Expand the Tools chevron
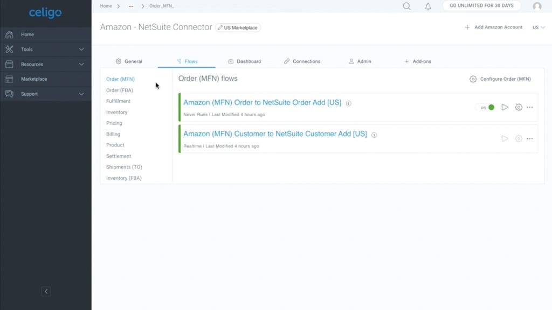This screenshot has height=310, width=552. point(81,50)
